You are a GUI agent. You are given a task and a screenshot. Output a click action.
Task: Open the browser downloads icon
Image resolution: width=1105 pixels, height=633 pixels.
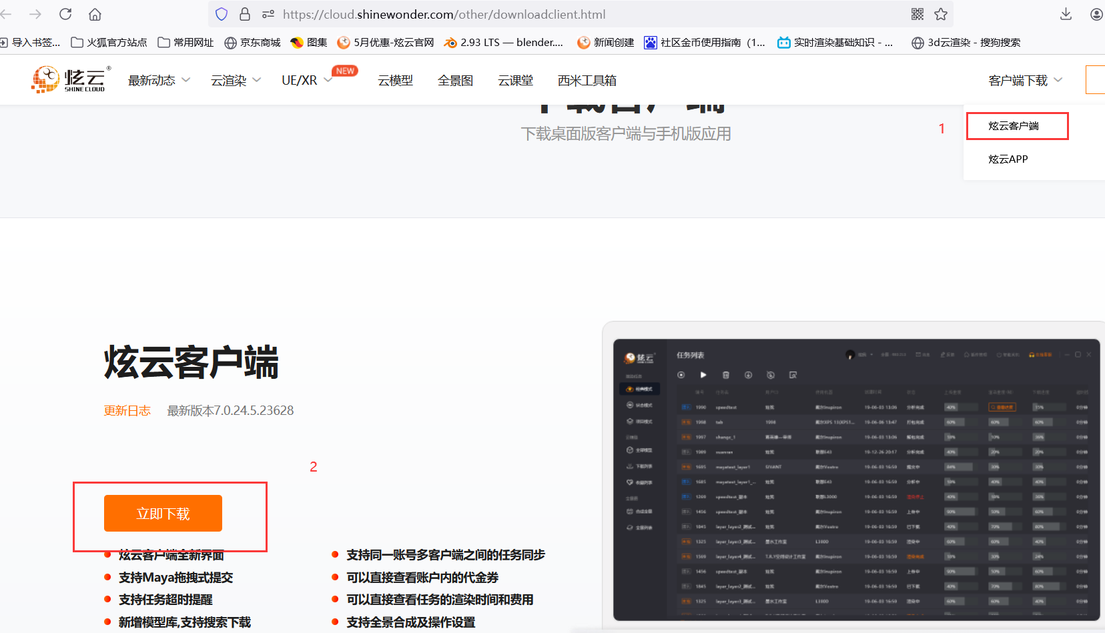(1066, 14)
